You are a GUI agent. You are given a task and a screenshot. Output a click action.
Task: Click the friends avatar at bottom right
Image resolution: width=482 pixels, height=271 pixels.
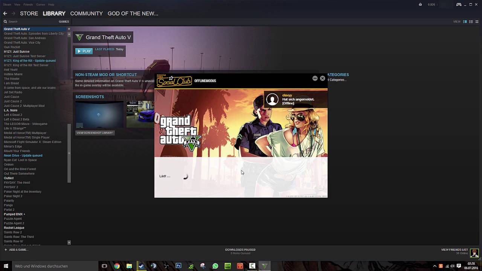pyautogui.click(x=474, y=253)
